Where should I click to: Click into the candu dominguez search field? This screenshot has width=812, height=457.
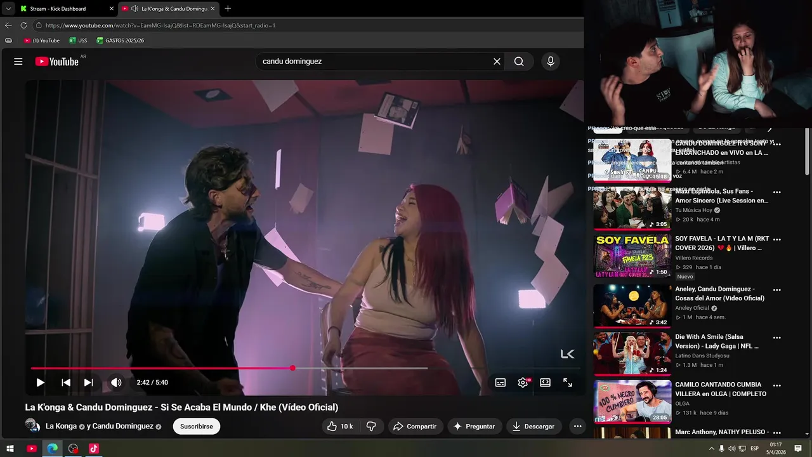[x=374, y=62]
